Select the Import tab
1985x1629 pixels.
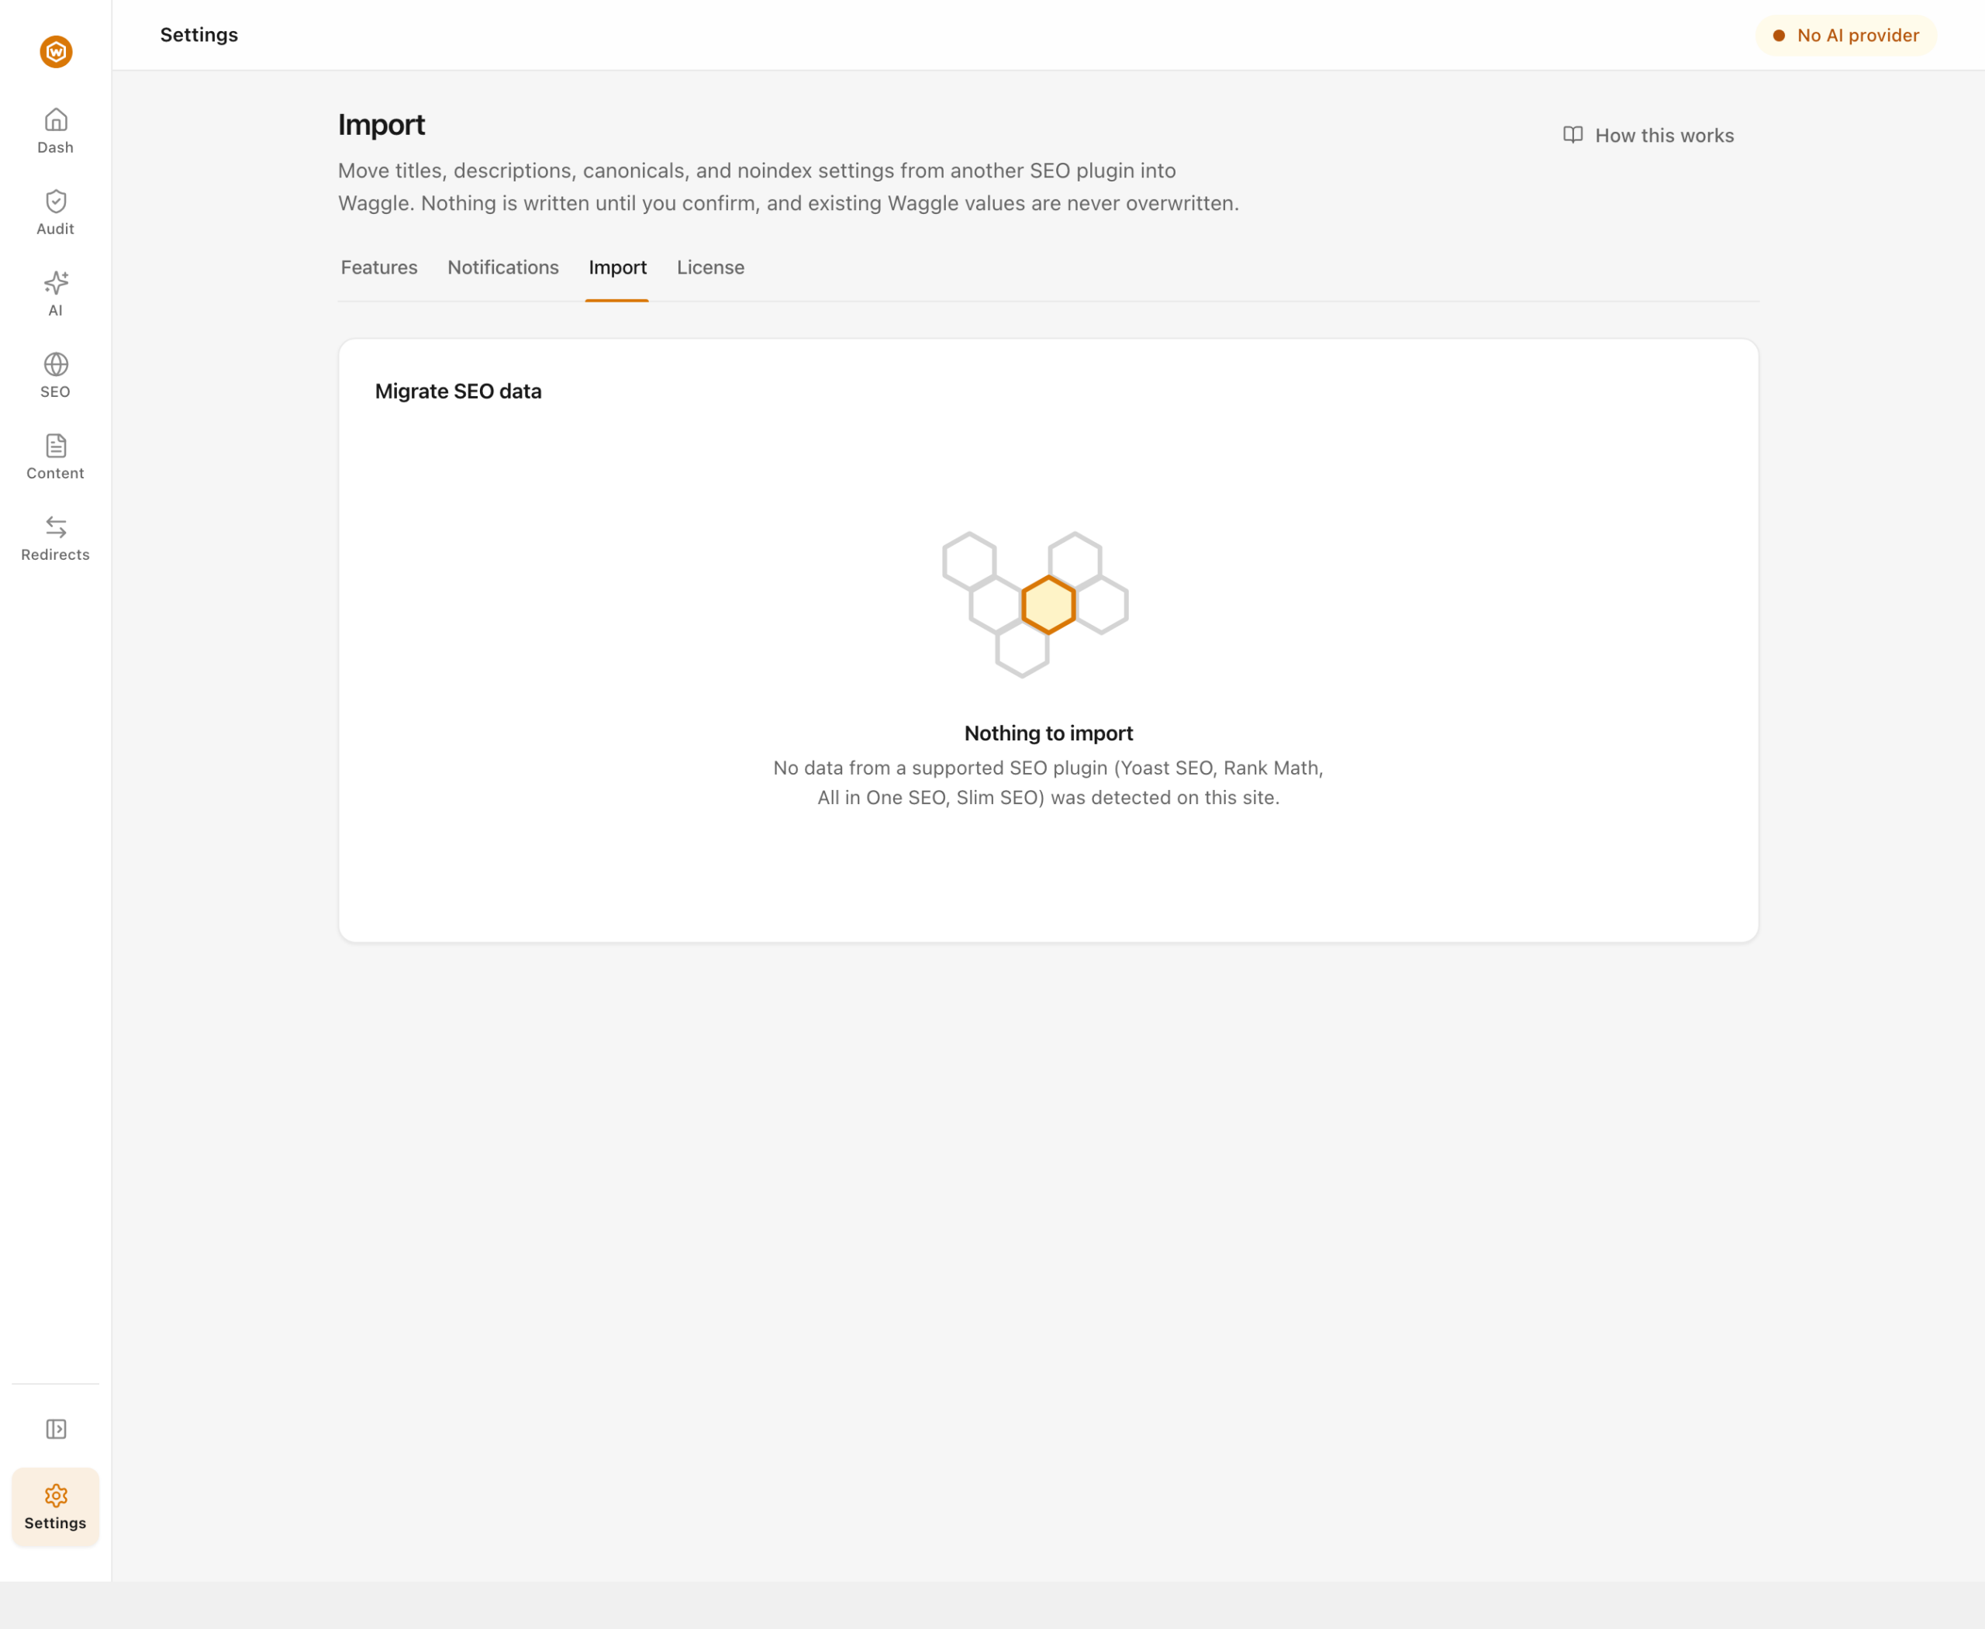(617, 267)
